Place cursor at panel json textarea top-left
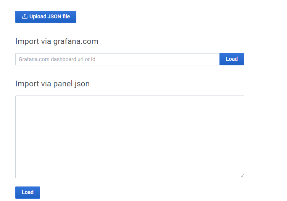The width and height of the screenshot is (287, 201). pos(19,100)
